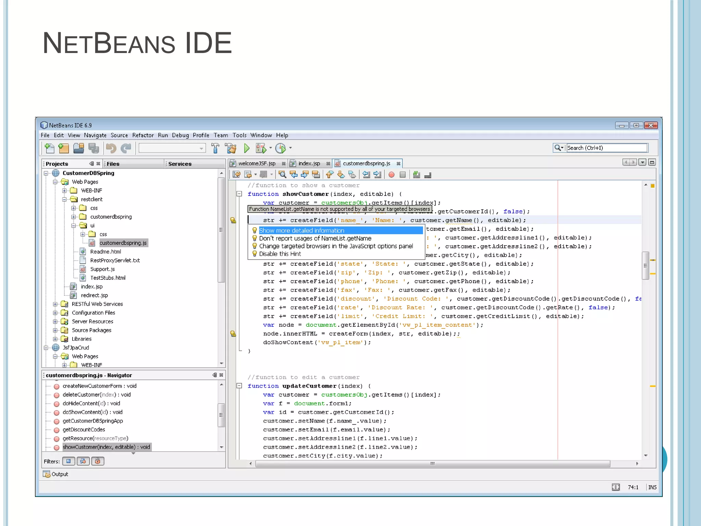Expand RESTful Web Services node
The width and height of the screenshot is (701, 526).
(x=55, y=304)
